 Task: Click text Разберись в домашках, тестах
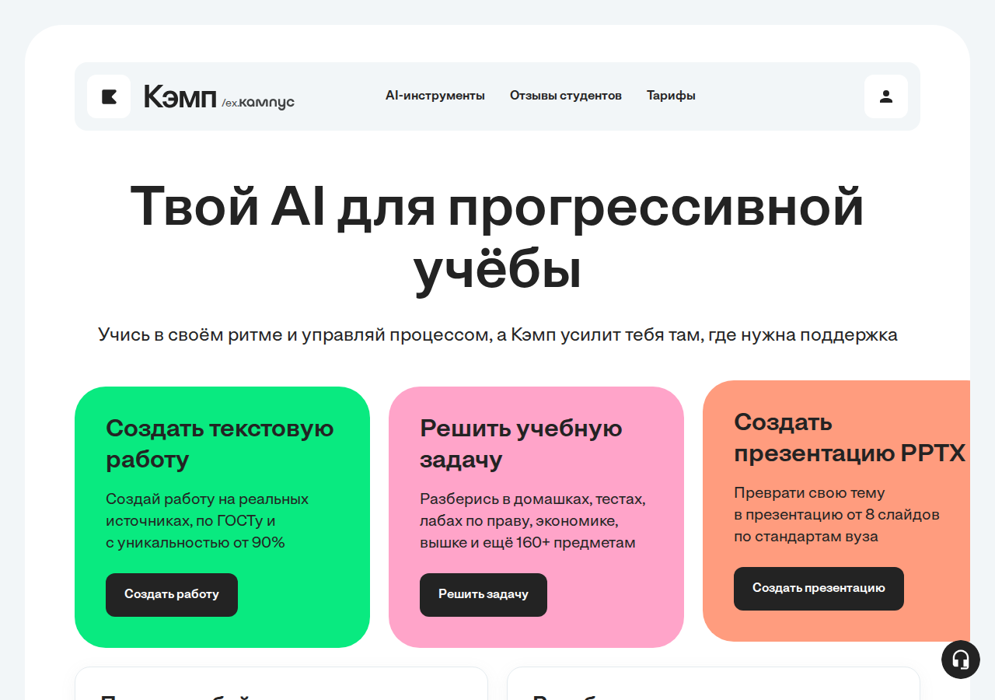coord(532,520)
